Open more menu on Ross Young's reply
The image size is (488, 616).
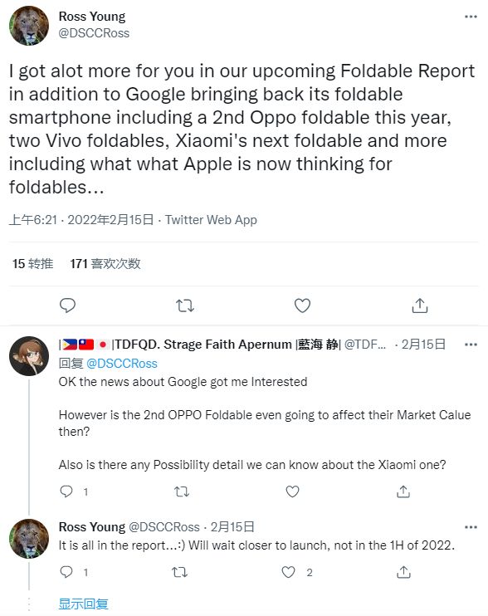coord(471,527)
